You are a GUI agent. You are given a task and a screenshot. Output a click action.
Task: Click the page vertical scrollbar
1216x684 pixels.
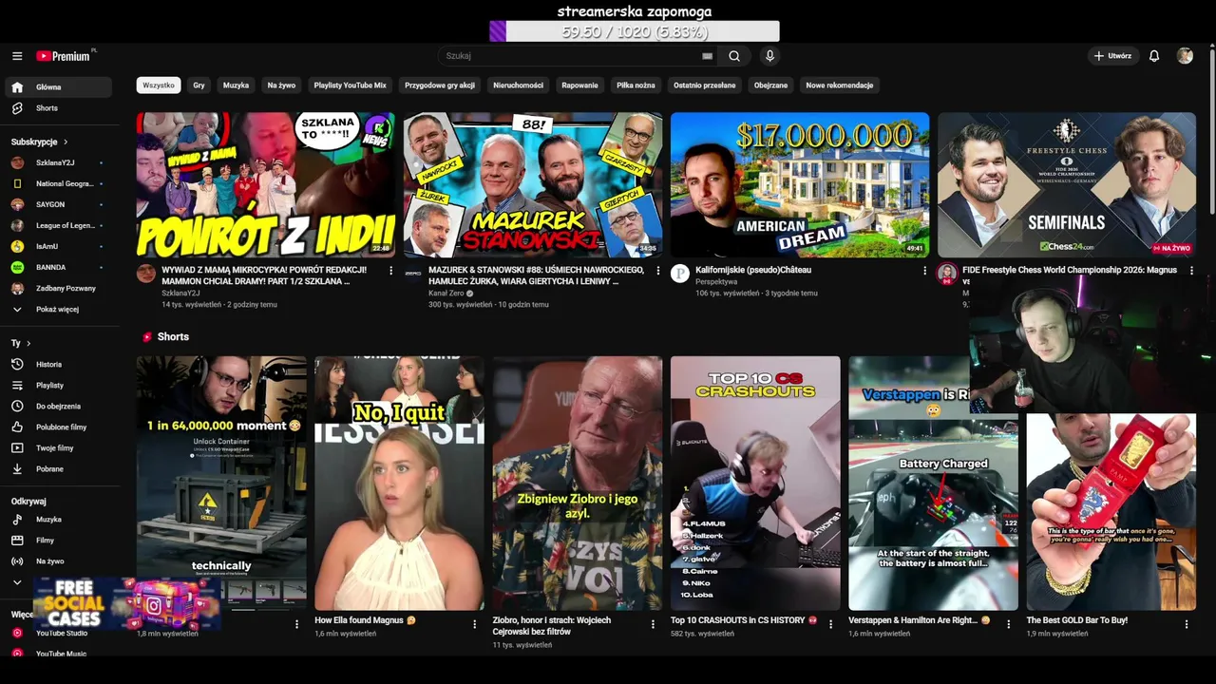tap(1211, 133)
